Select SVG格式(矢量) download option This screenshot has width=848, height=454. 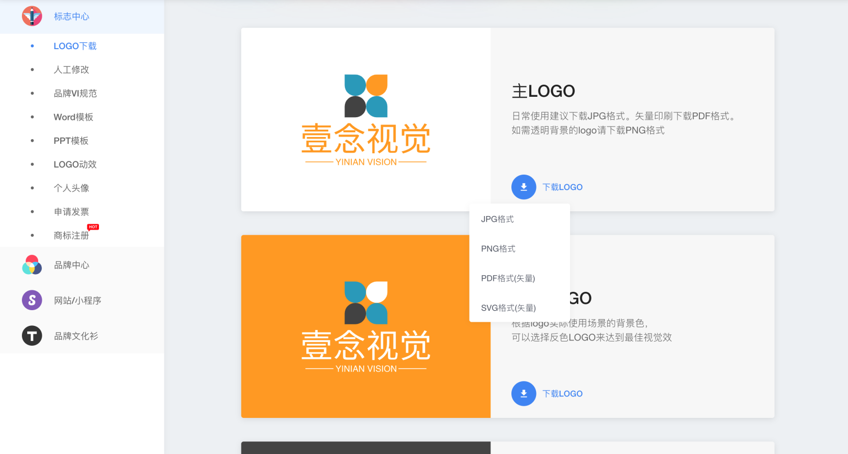tap(508, 308)
